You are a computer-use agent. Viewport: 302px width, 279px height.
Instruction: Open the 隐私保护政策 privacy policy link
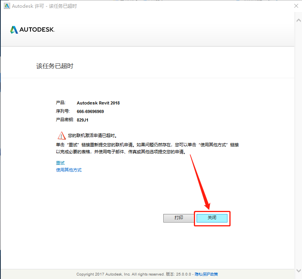206,274
